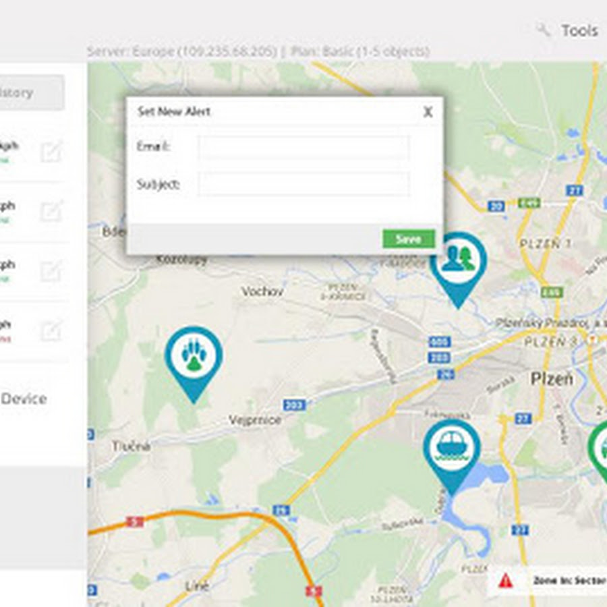607x607 pixels.
Task: Click the Plzeň city label
Action: (552, 378)
